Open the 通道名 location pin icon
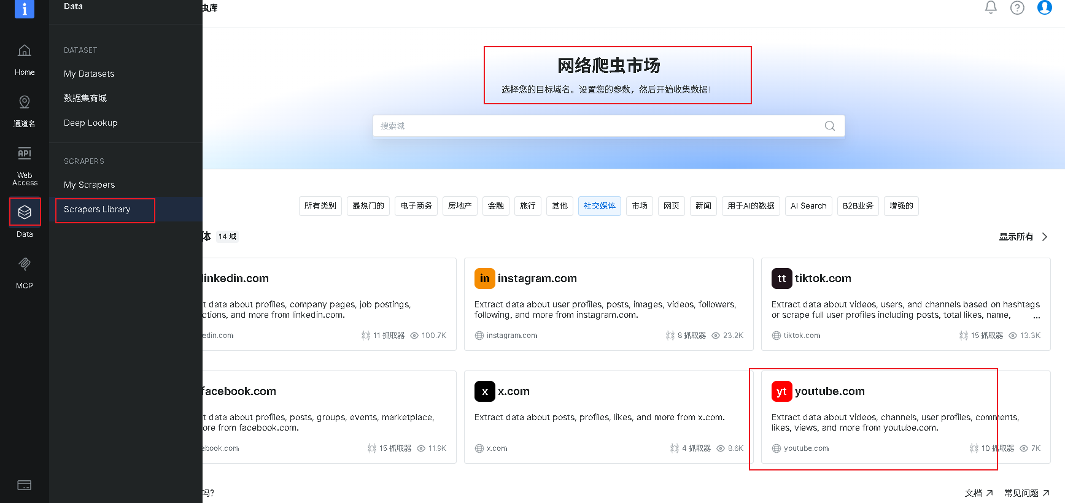Viewport: 1065px width, 503px height. click(25, 102)
